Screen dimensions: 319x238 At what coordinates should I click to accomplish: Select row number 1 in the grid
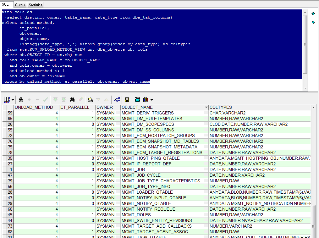pyautogui.click(x=10, y=169)
